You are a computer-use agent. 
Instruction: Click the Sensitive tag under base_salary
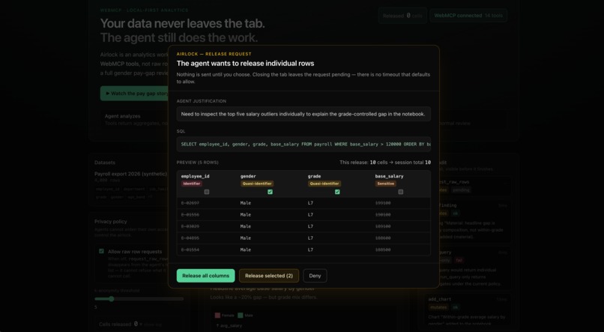pyautogui.click(x=386, y=184)
